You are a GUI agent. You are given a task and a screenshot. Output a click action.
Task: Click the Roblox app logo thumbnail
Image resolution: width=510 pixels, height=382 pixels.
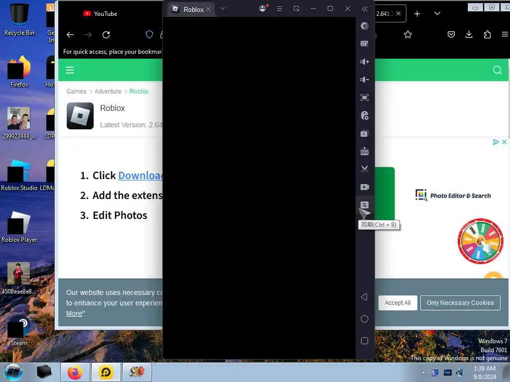click(x=80, y=116)
